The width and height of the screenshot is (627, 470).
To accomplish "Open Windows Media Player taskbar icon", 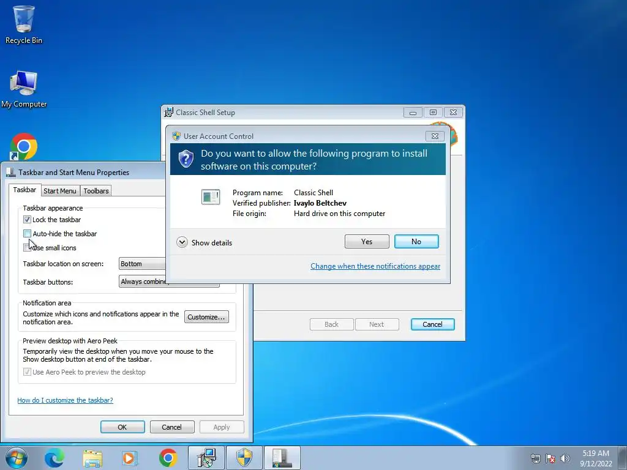I will coord(130,458).
